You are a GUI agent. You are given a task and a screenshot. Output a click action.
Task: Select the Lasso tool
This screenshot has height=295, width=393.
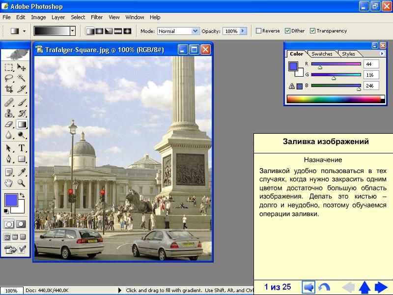[x=9, y=78]
